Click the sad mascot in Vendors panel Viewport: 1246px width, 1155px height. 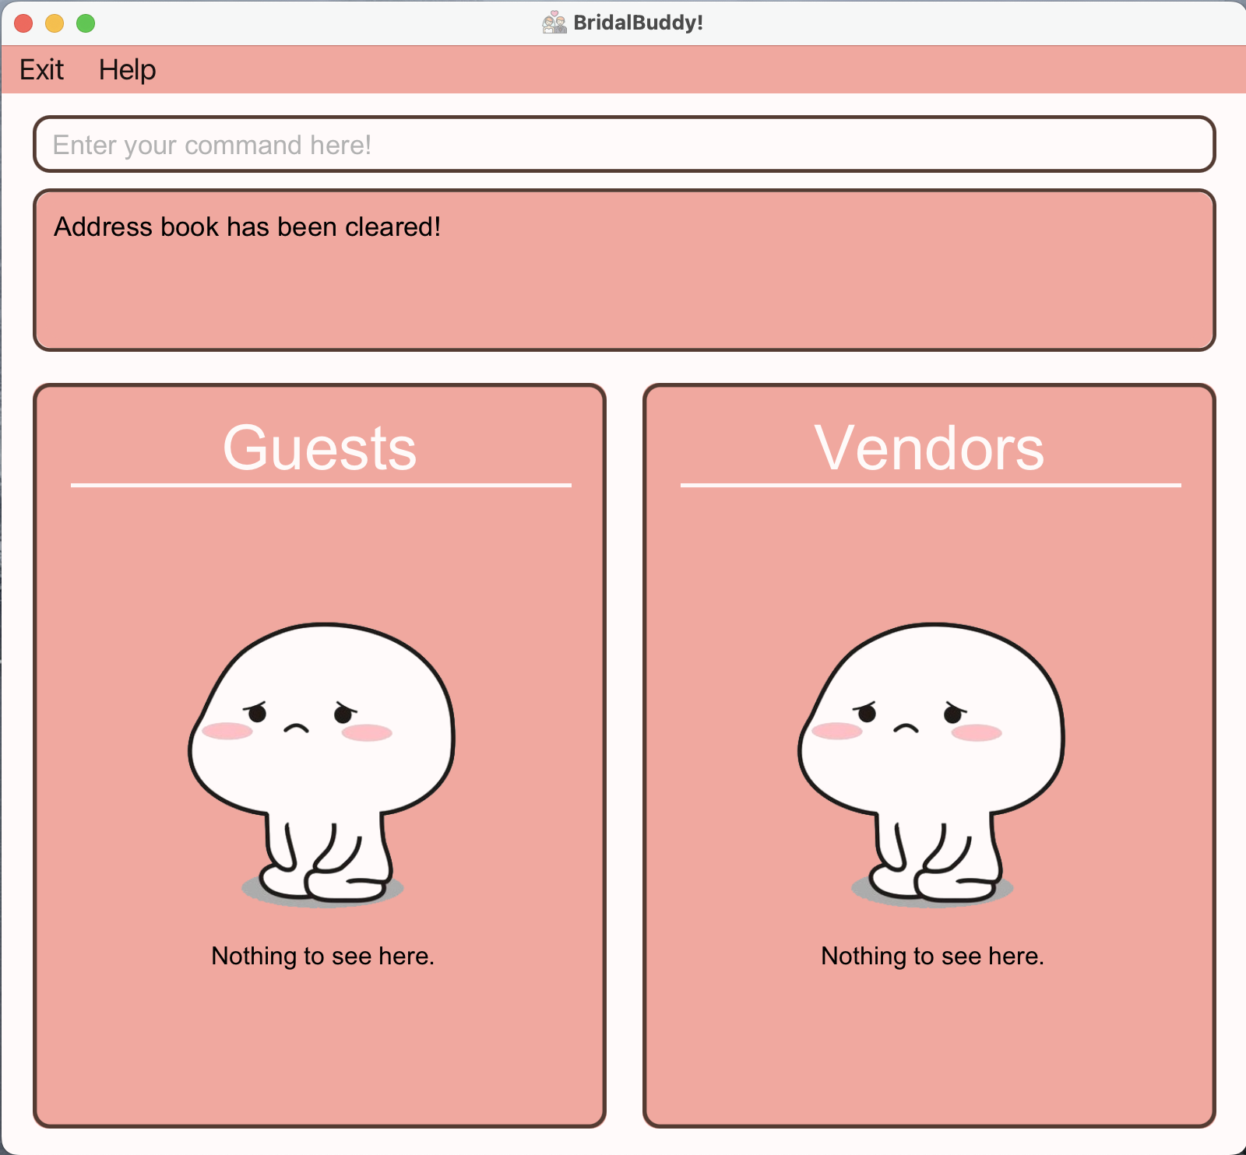(931, 764)
